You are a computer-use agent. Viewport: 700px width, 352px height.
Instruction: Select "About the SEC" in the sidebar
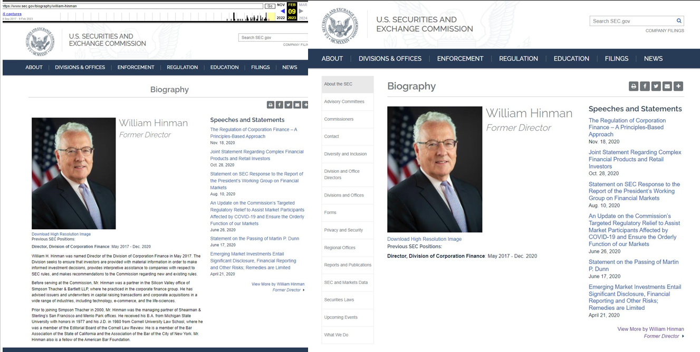tap(348, 84)
